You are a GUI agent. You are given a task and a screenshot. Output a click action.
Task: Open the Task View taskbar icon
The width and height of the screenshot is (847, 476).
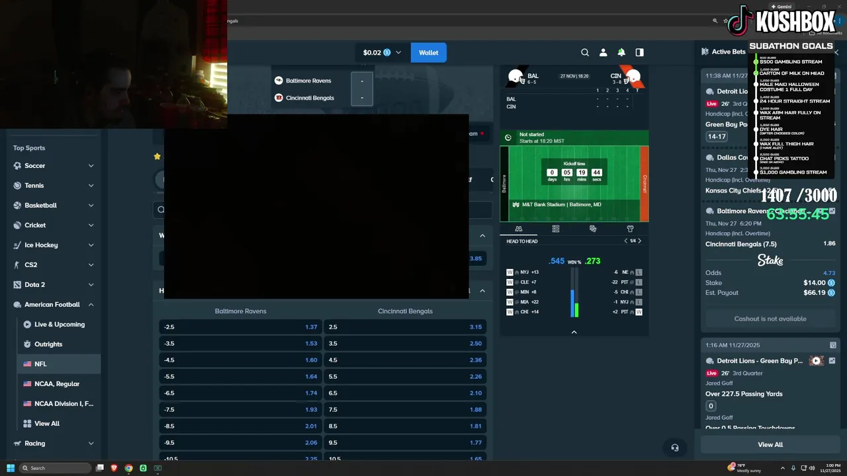click(x=100, y=468)
